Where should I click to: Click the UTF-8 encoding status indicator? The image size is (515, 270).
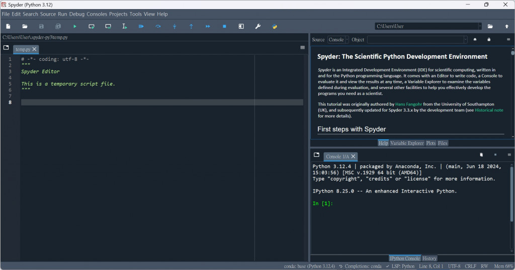[x=454, y=266]
